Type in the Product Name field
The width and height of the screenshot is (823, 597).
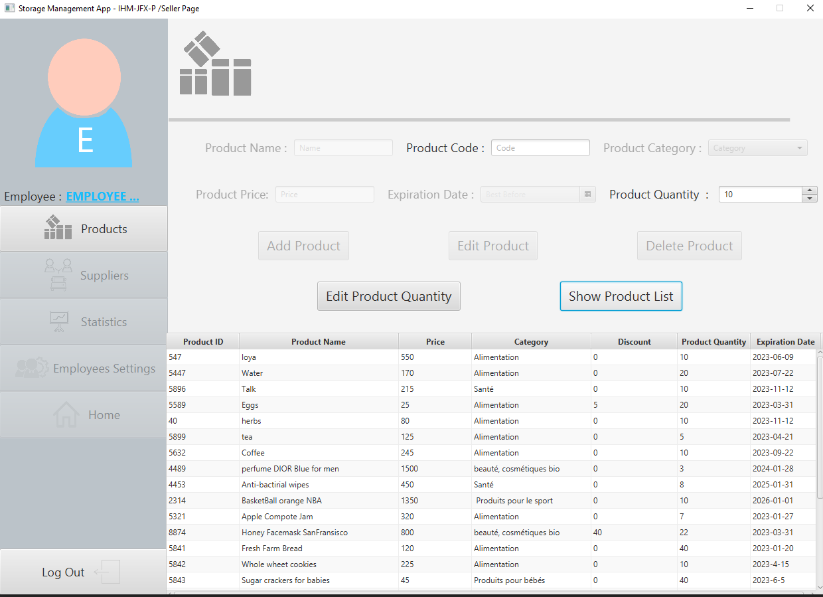[342, 147]
